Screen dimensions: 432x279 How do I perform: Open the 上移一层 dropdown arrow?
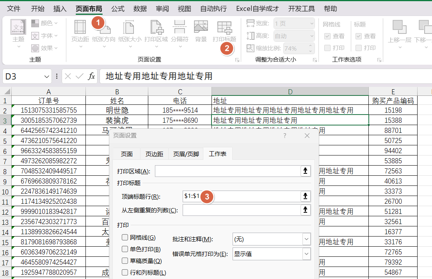(x=400, y=47)
